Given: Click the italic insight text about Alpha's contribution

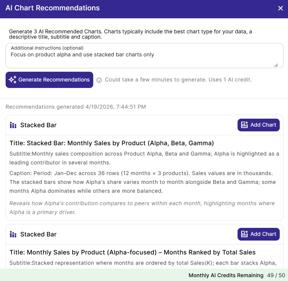Looking at the screenshot, I should pyautogui.click(x=142, y=207).
